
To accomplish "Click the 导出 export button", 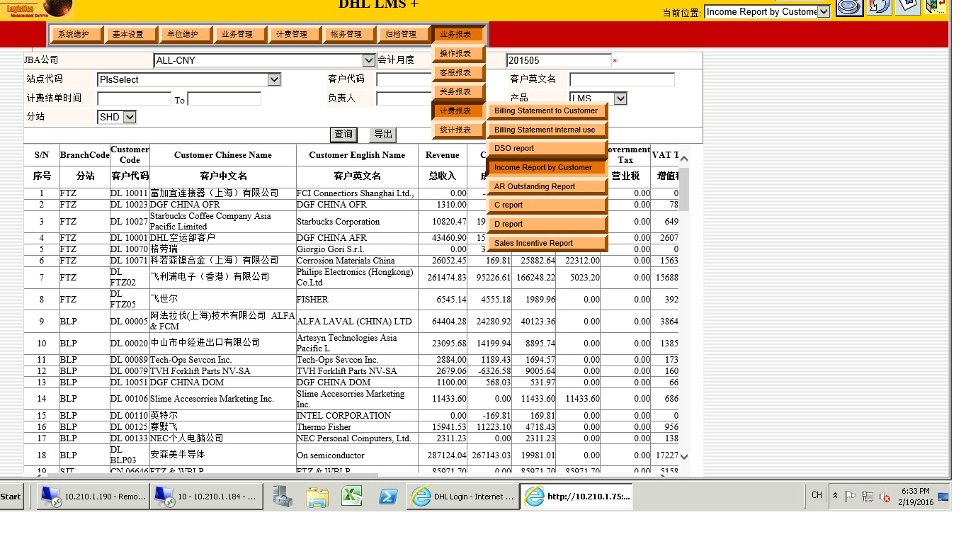I will coord(383,135).
